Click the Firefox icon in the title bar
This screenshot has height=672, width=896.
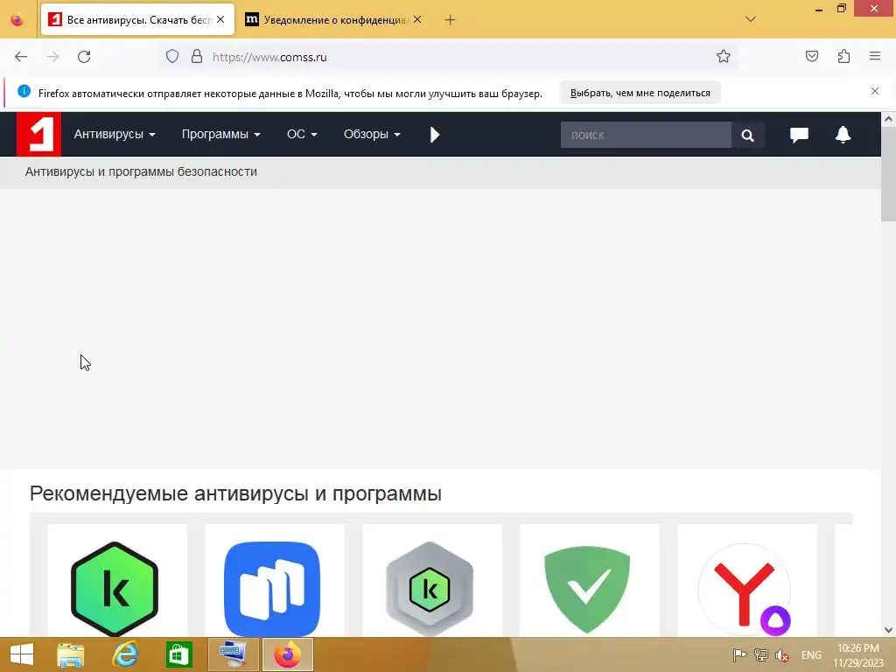point(17,20)
